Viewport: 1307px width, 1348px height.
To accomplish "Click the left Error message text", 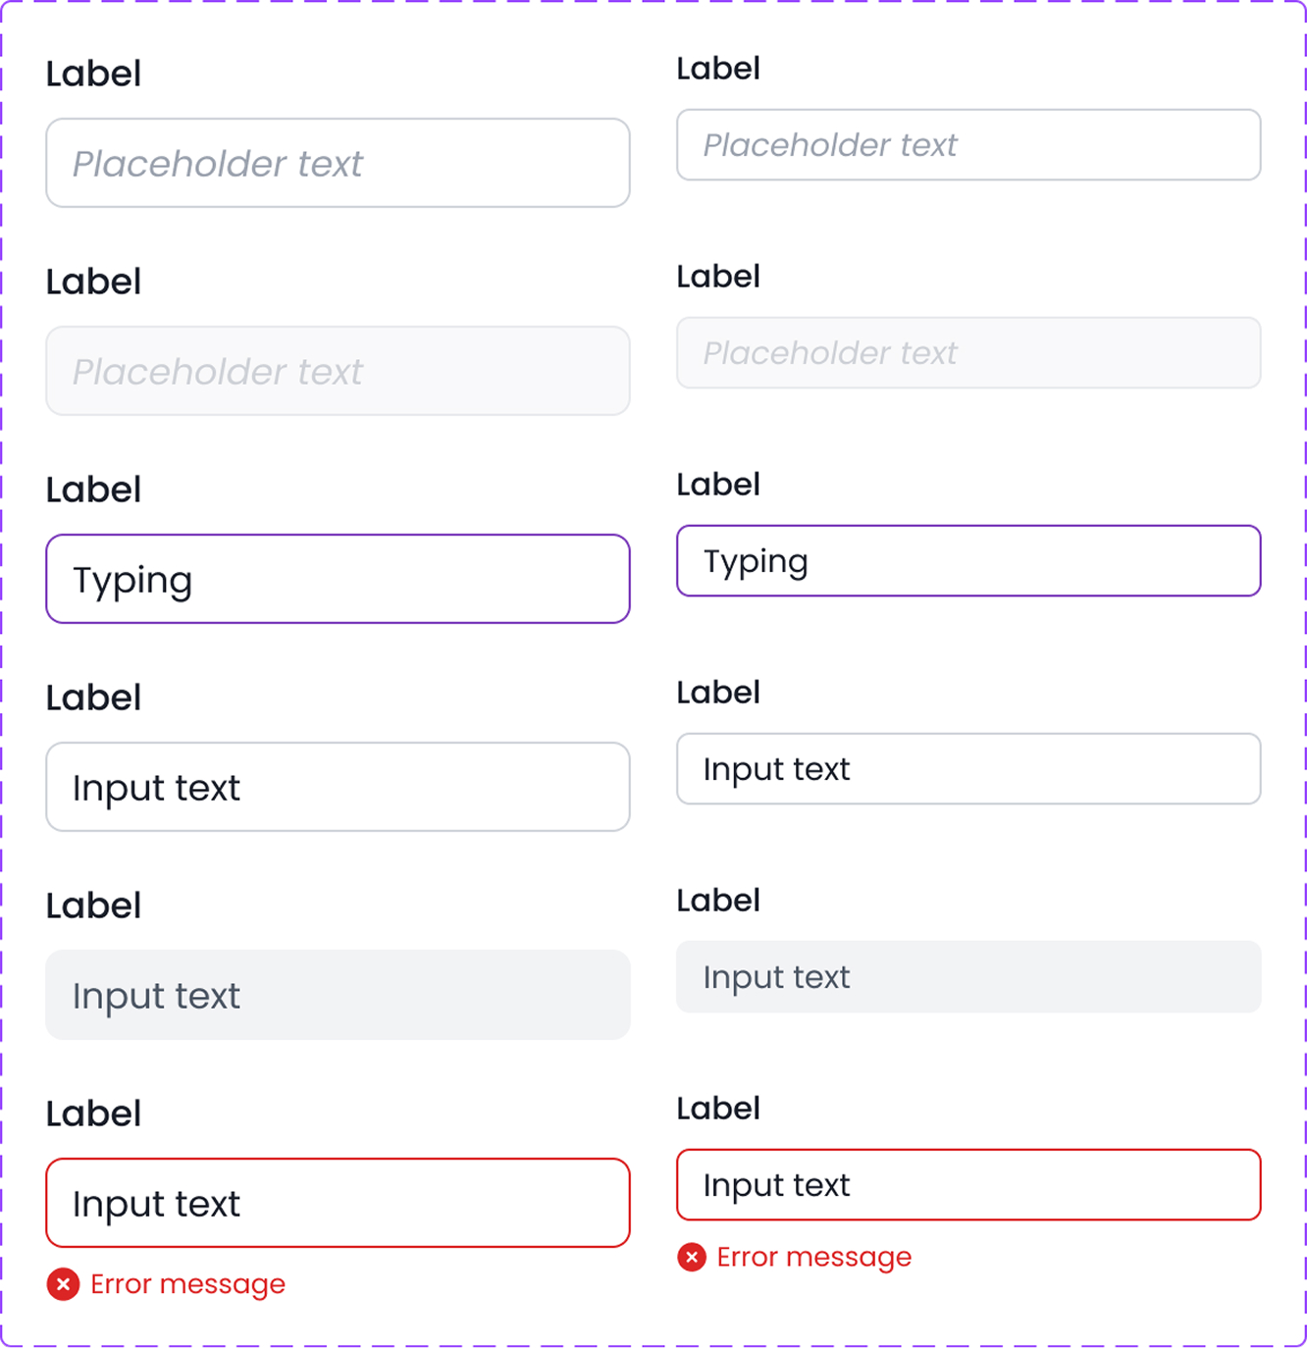I will click(x=186, y=1283).
